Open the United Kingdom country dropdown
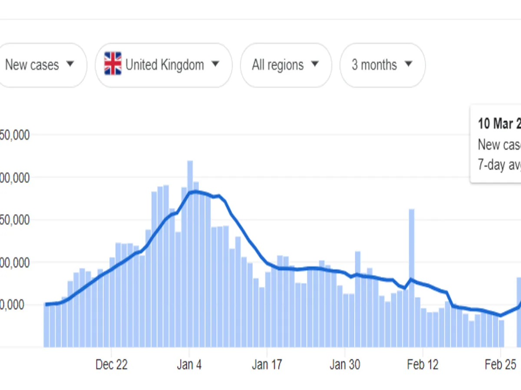Viewport: 521px width, 390px height. tap(164, 65)
